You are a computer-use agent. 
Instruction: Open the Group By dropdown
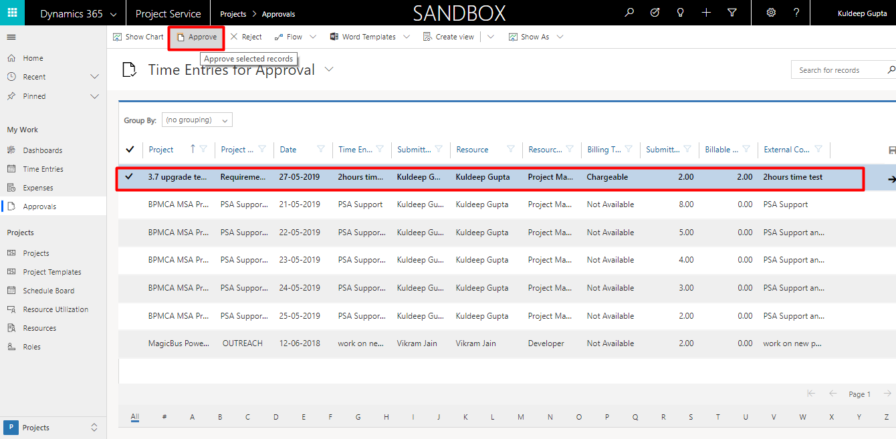197,120
